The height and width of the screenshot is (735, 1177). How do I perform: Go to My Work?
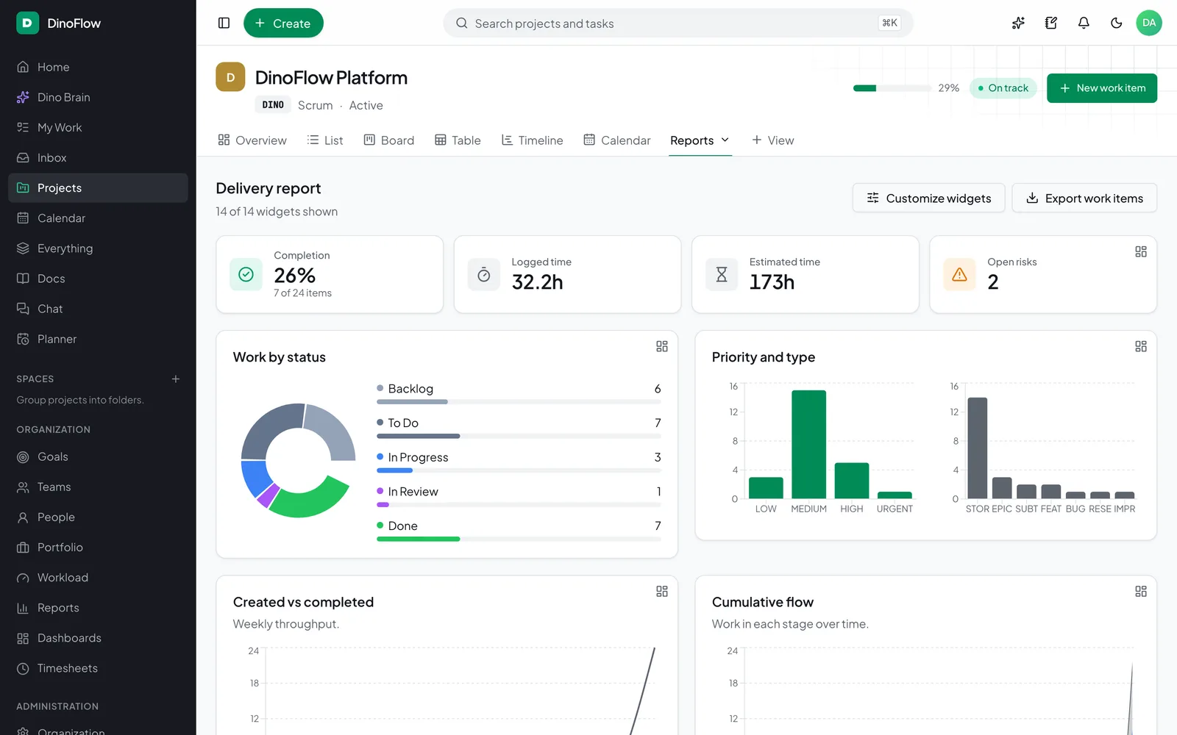(98, 127)
